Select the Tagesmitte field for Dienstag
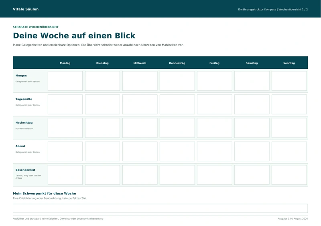Screen dimensions: 321x226 pos(102,104)
